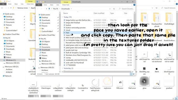Select the GlueCursor icon file

coord(157,84)
